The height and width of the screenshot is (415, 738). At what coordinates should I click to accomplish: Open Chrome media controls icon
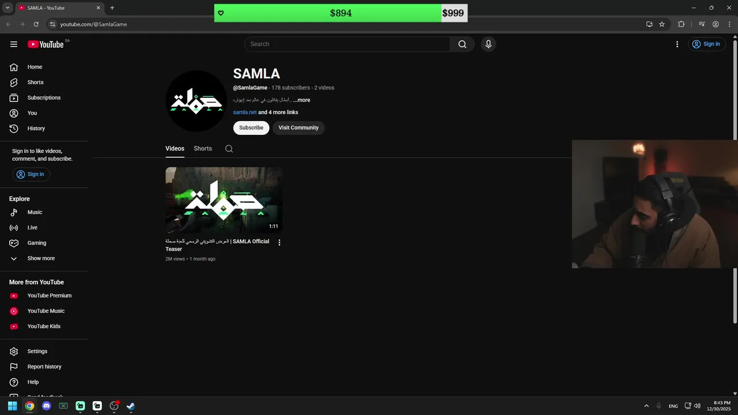pos(702,24)
